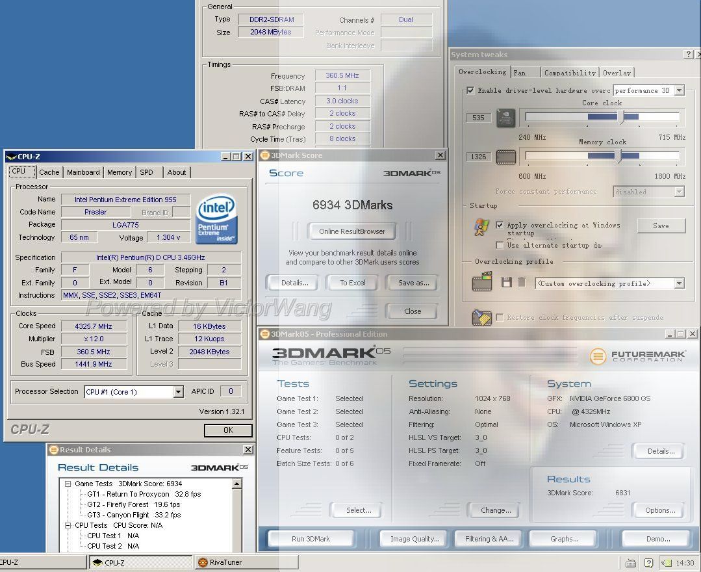This screenshot has height=572, width=701.
Task: Toggle Apply overclocking at Windows startup
Action: coord(500,225)
